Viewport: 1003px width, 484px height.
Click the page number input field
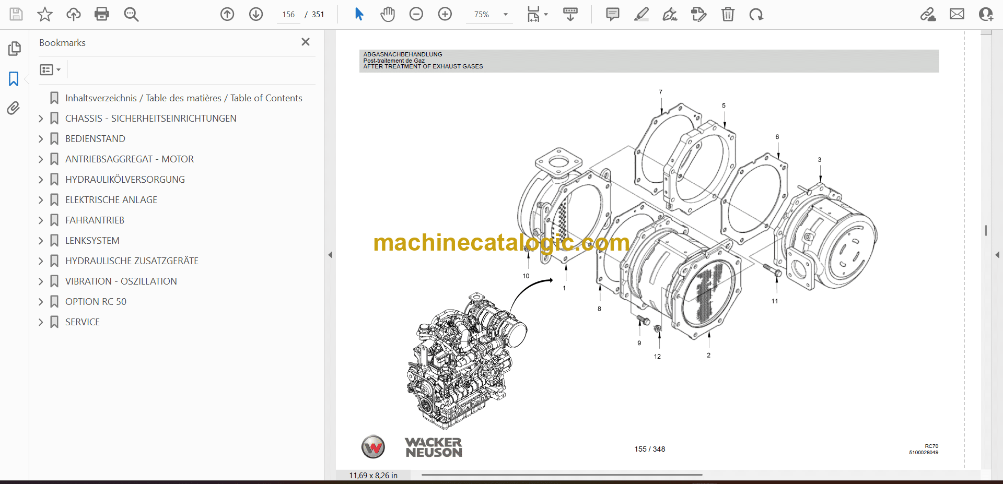288,15
